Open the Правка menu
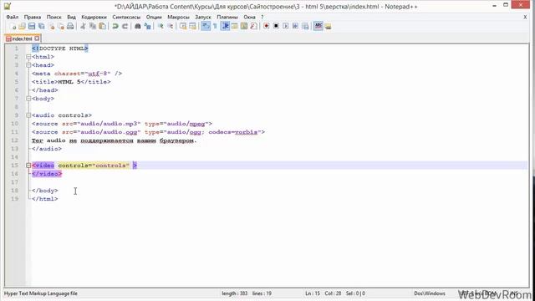The image size is (535, 301). coord(33,17)
